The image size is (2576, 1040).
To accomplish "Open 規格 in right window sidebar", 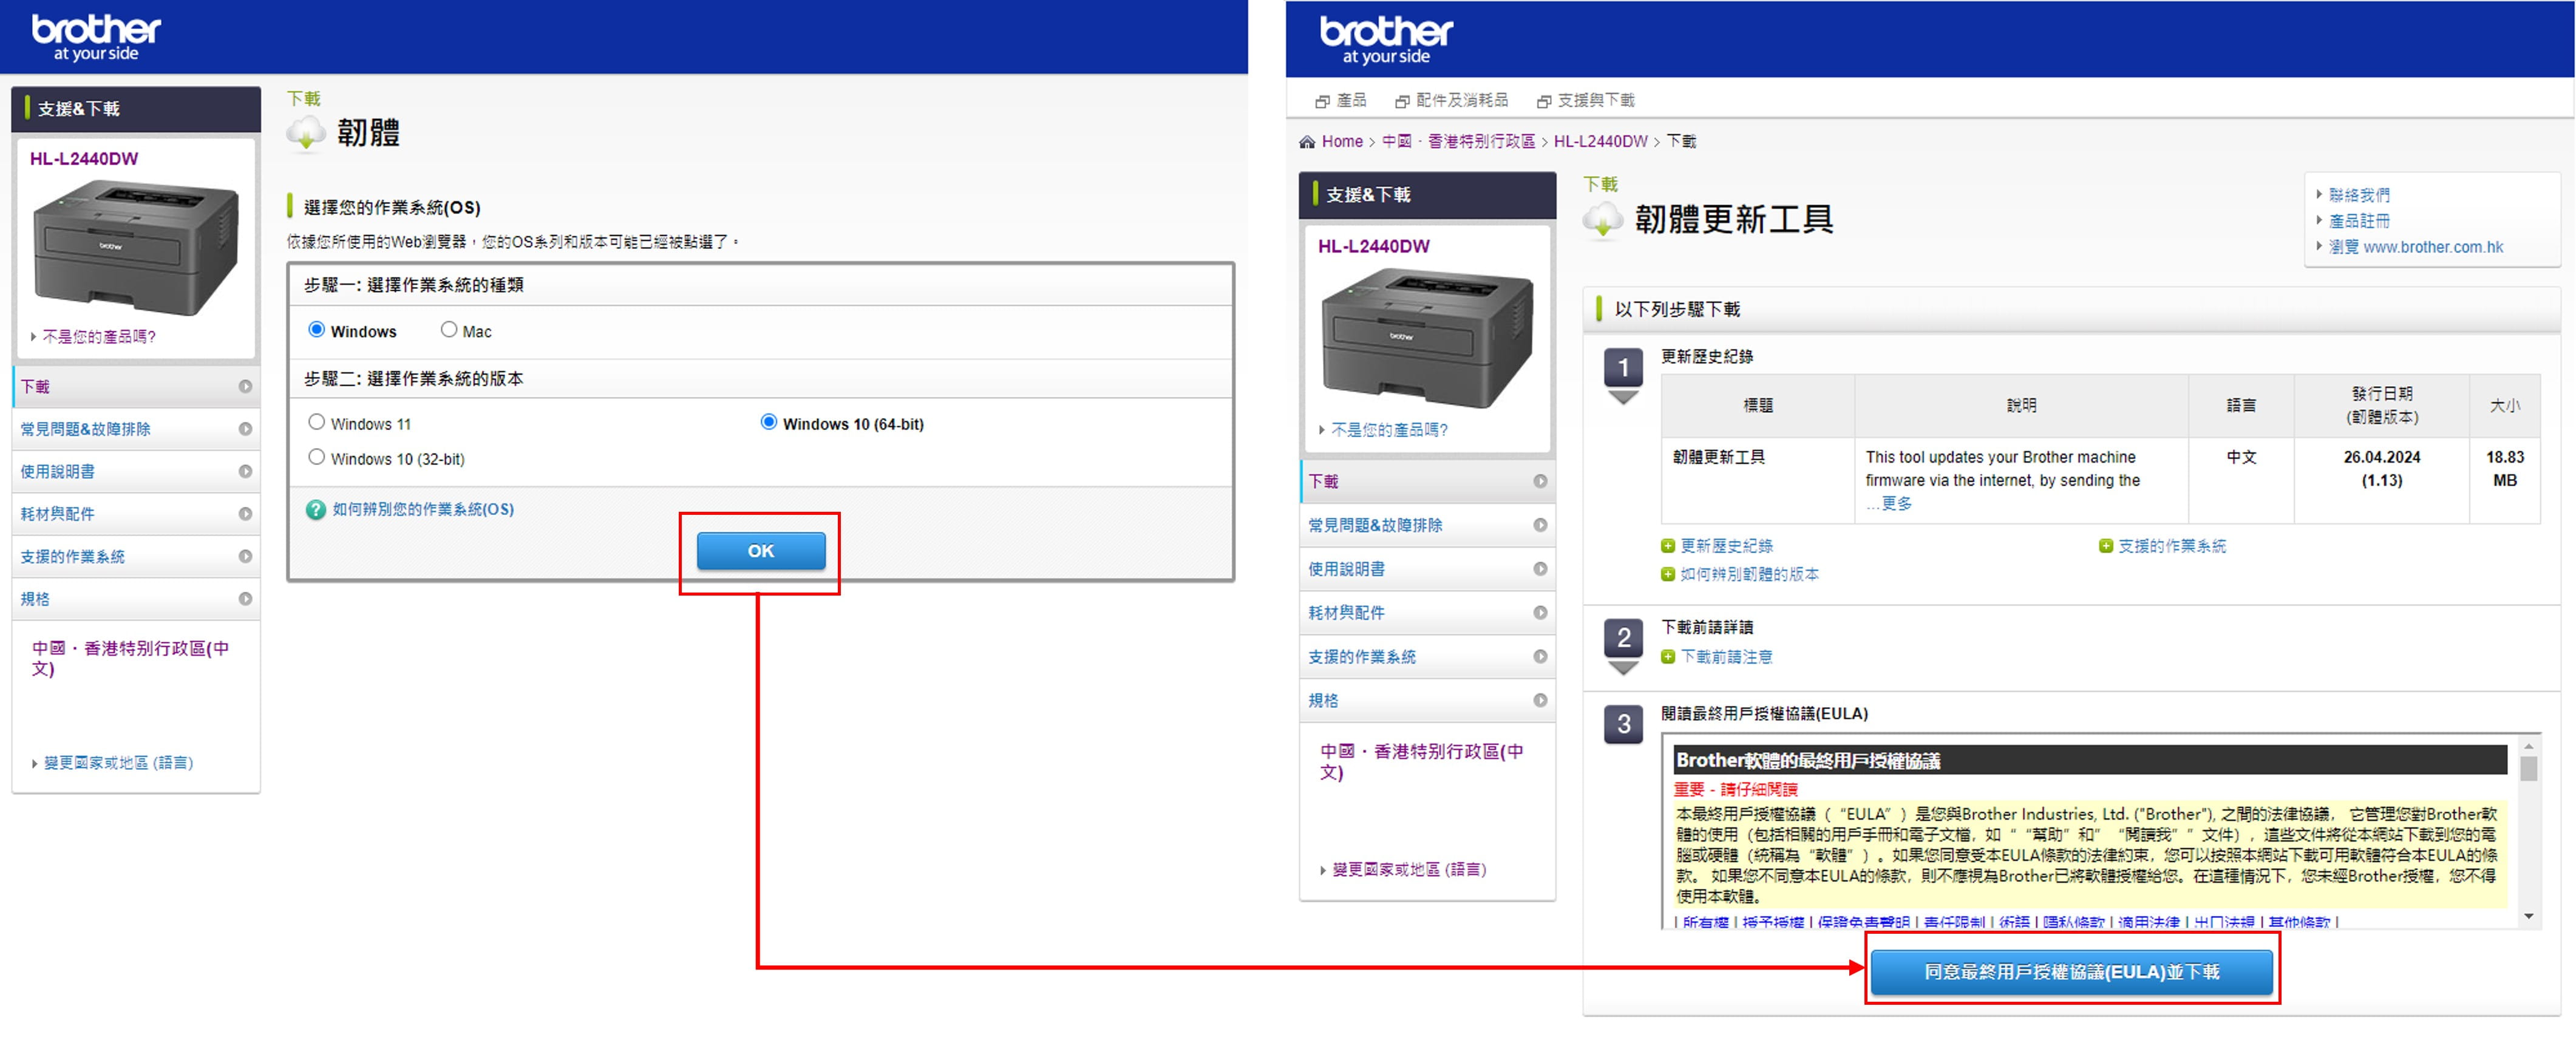I will pos(1427,701).
